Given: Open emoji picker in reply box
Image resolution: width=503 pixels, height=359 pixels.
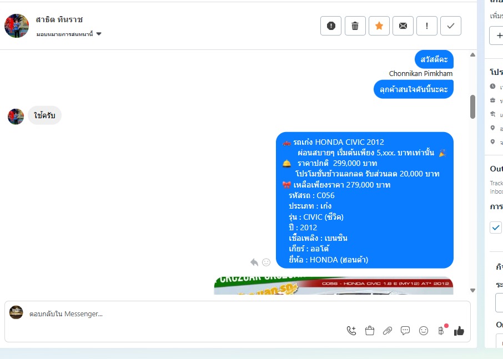Looking at the screenshot, I should point(424,331).
